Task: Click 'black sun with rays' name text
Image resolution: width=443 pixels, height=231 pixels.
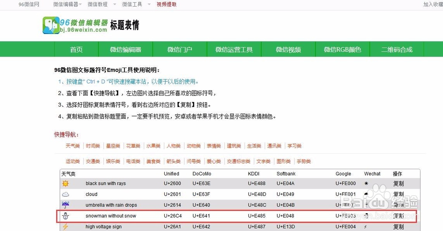Action: click(106, 183)
